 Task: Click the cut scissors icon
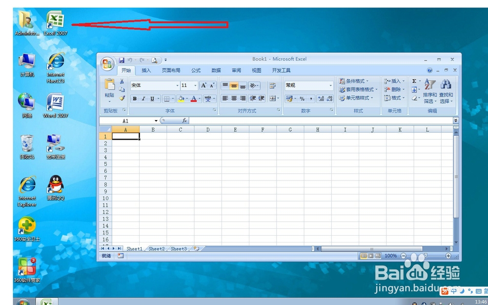pos(122,81)
